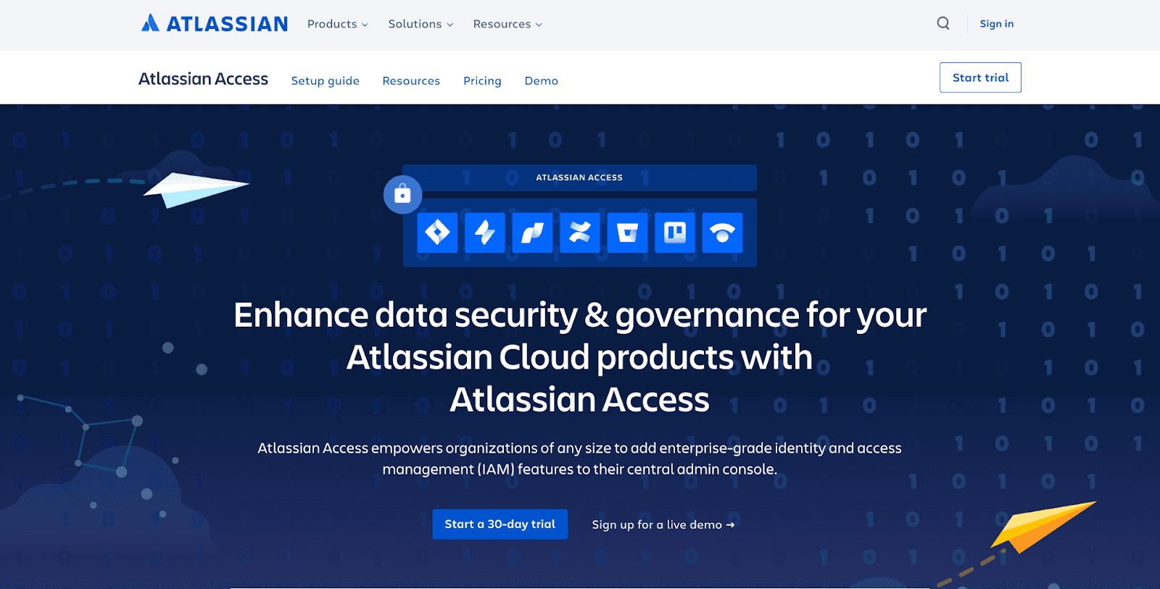Expand the Products dropdown menu

[338, 24]
